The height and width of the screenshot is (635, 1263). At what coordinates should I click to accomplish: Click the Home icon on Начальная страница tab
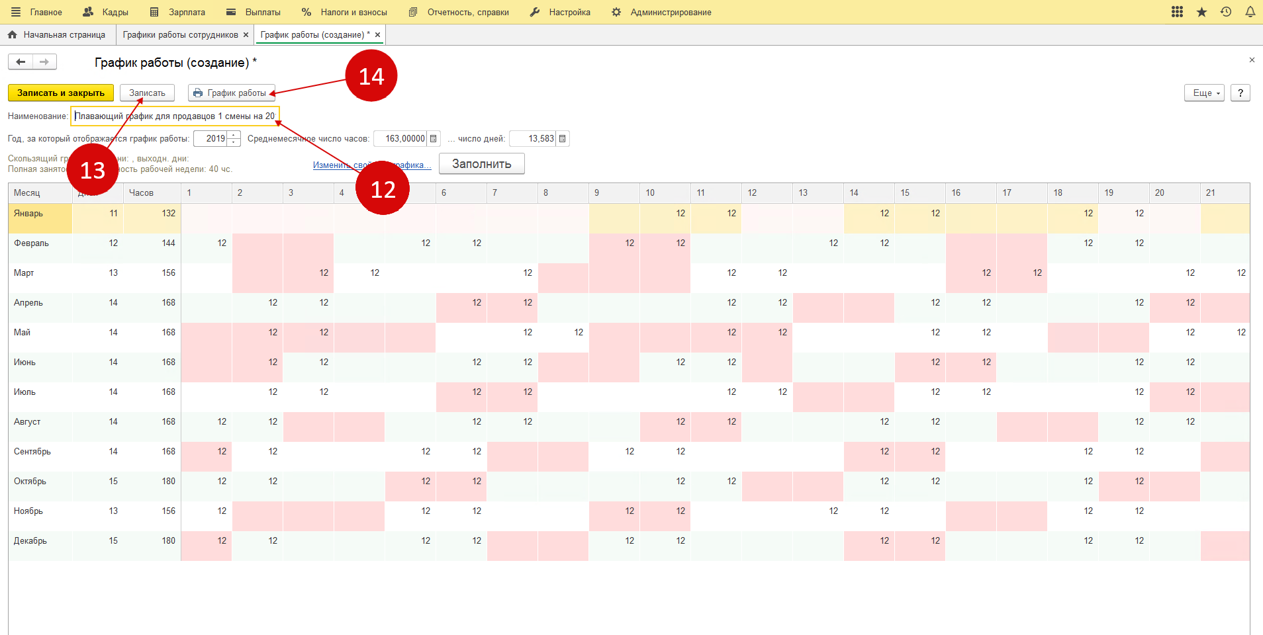(12, 34)
